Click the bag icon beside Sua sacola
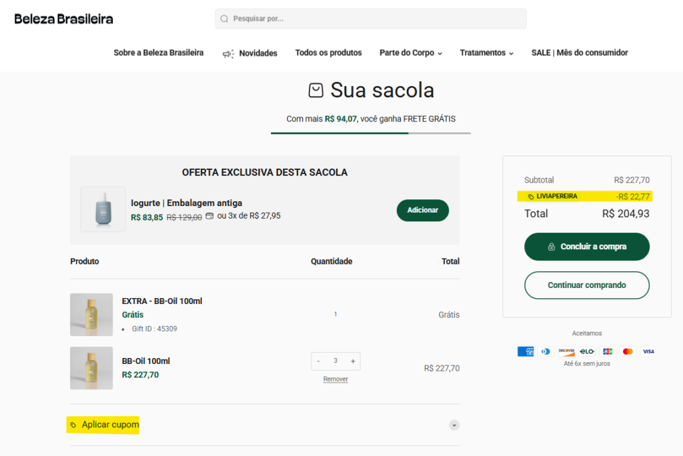The image size is (683, 456). click(x=315, y=90)
